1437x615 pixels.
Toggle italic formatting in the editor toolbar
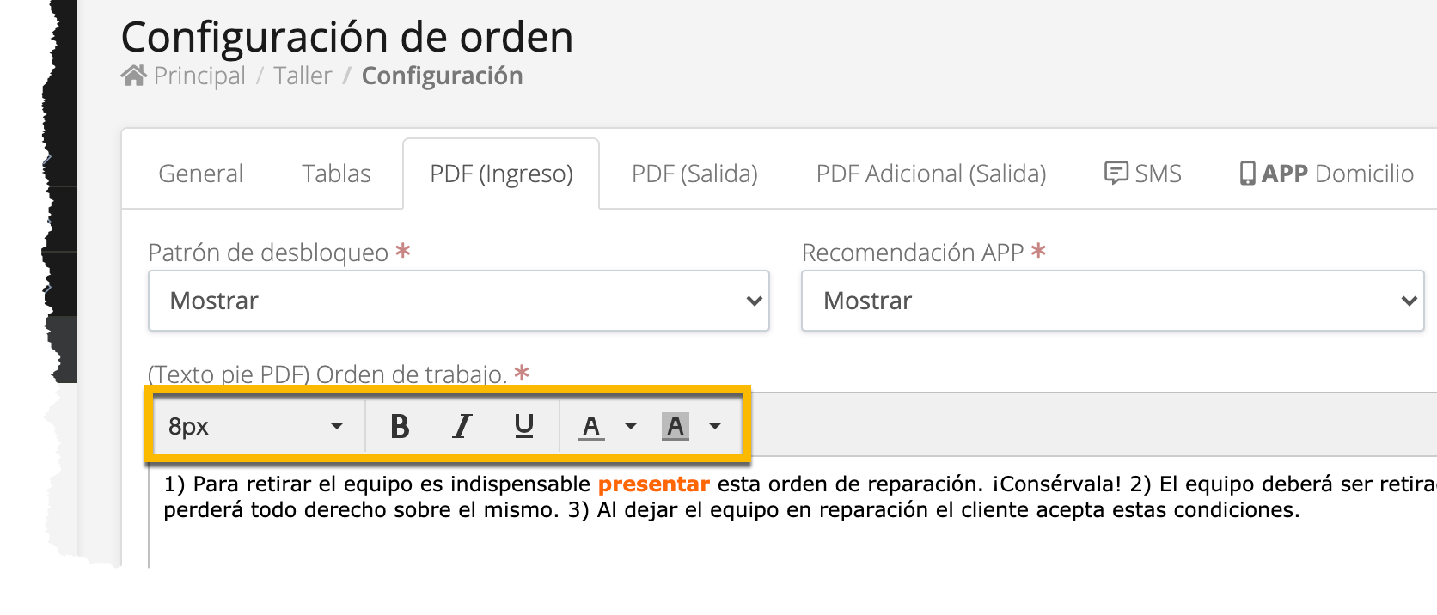pyautogui.click(x=462, y=426)
